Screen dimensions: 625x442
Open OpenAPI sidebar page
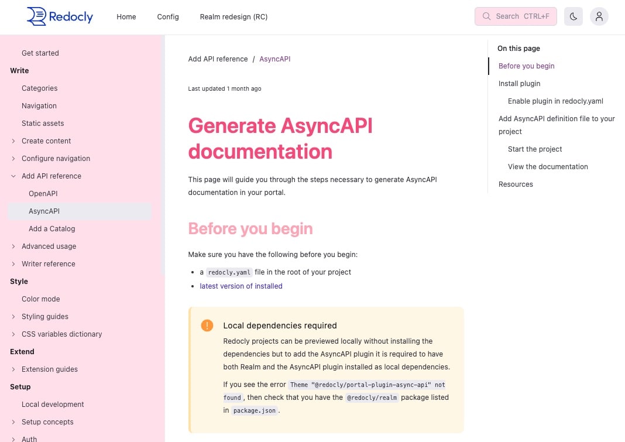43,193
